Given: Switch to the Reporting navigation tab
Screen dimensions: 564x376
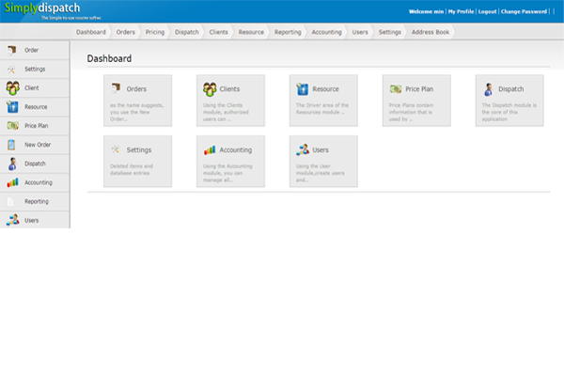Looking at the screenshot, I should pyautogui.click(x=288, y=32).
